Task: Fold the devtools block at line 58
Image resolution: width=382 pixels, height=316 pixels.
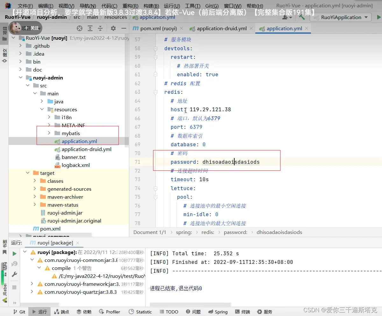Action: click(156, 49)
